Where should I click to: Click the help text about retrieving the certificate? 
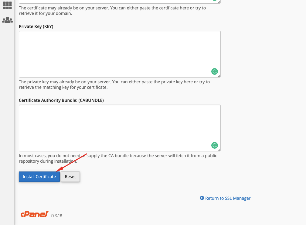(112, 11)
